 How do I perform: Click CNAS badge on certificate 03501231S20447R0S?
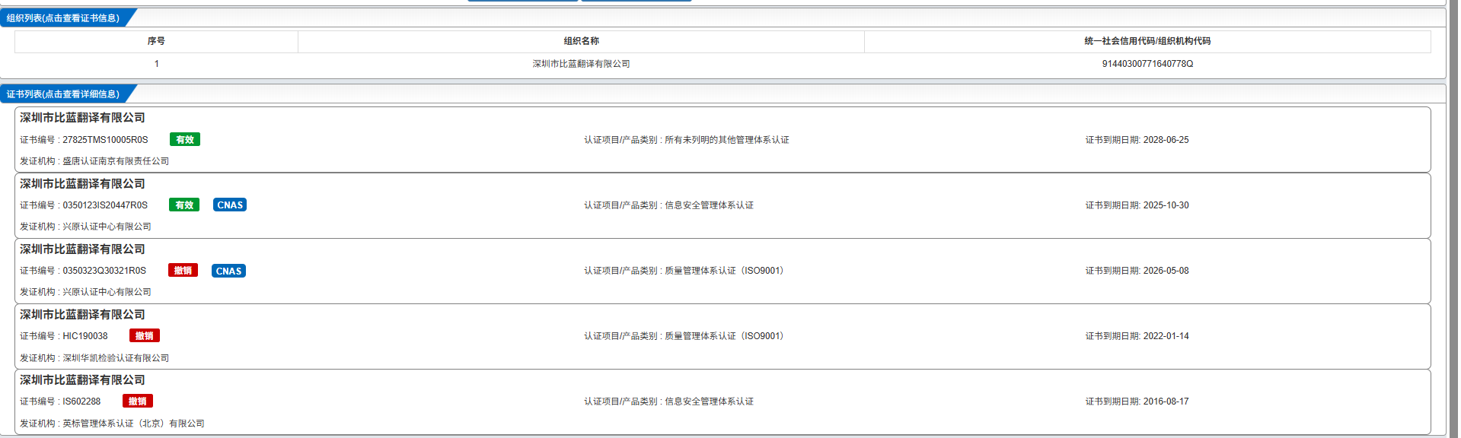pos(230,205)
